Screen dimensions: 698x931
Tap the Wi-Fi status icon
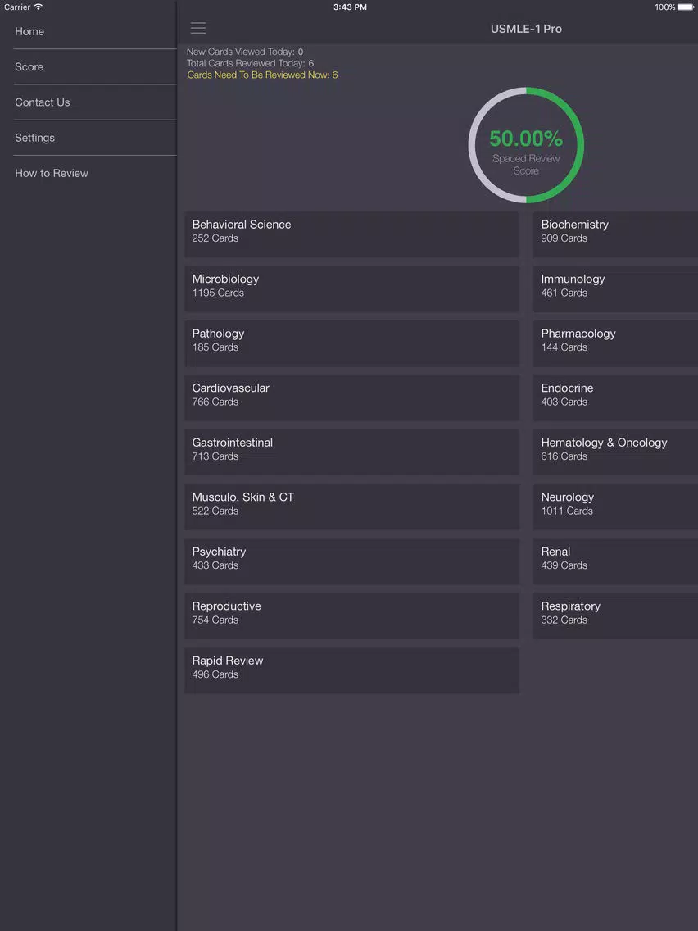[x=39, y=7]
